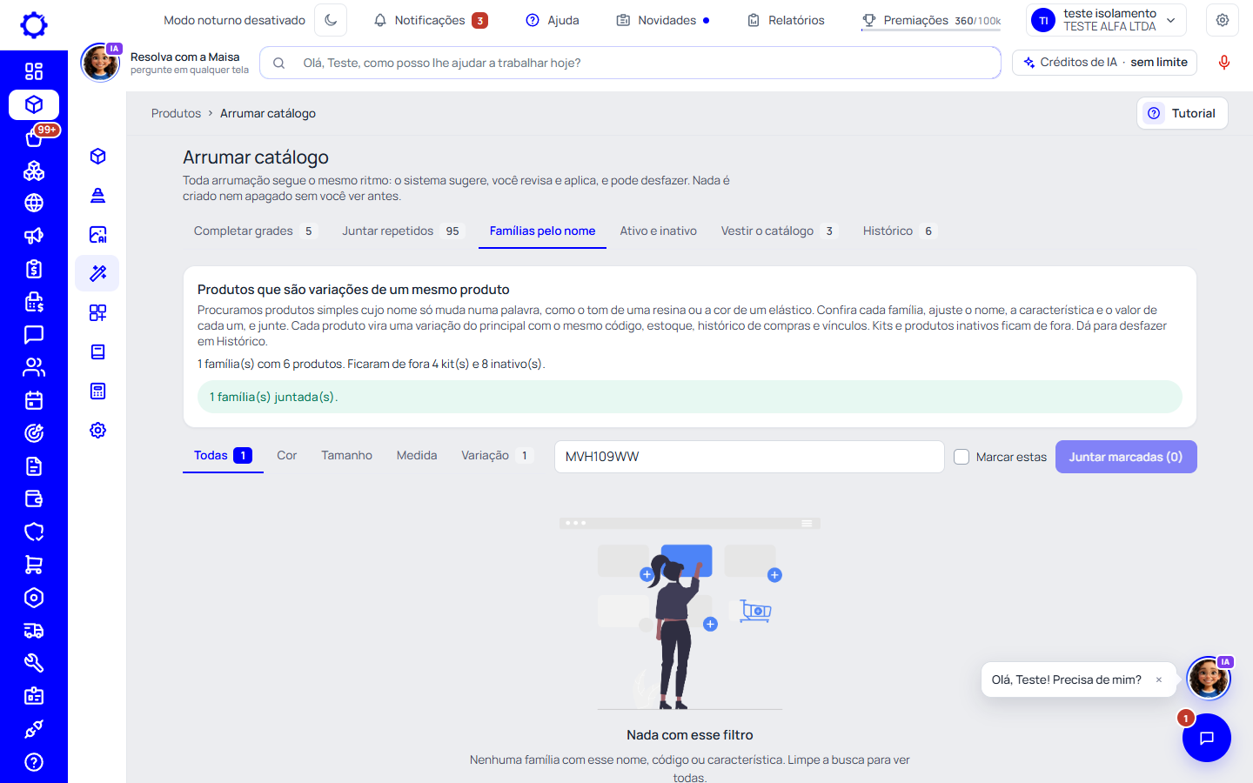Click the globe icon in blue sidebar

pyautogui.click(x=34, y=203)
